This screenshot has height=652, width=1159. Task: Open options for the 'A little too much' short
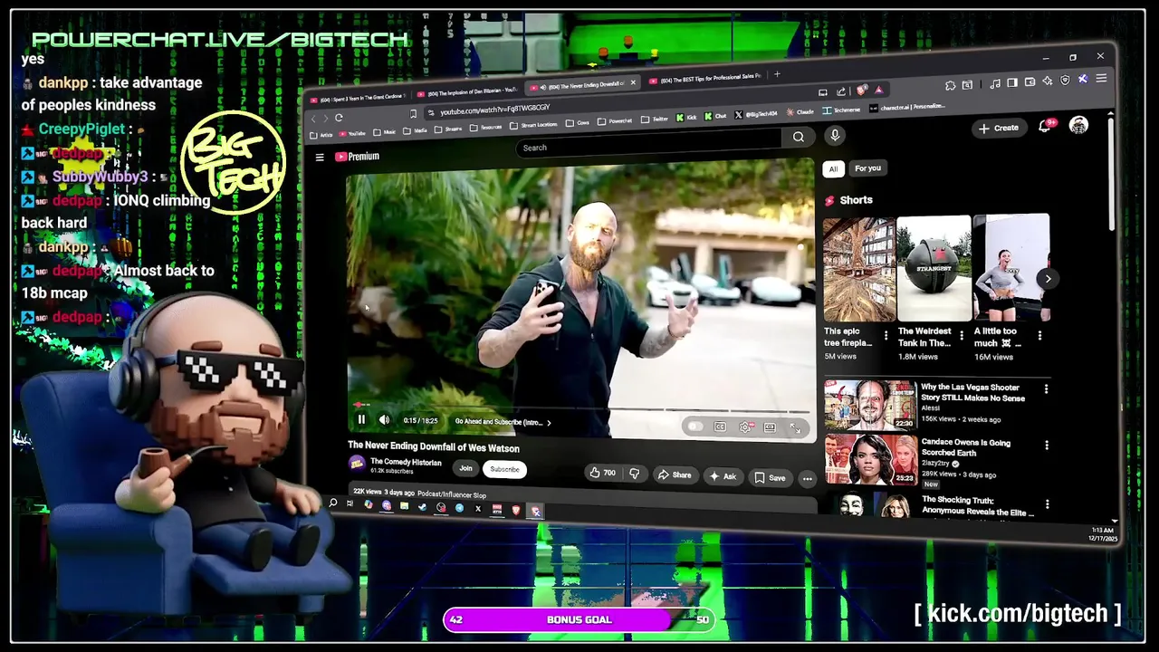[x=1039, y=335]
